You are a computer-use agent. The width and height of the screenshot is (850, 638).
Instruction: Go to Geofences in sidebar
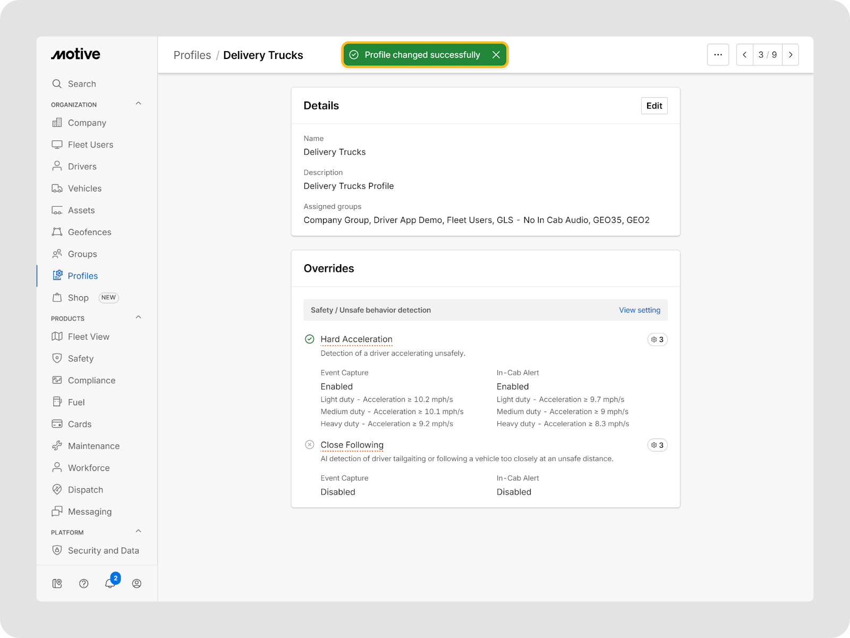[x=89, y=232]
